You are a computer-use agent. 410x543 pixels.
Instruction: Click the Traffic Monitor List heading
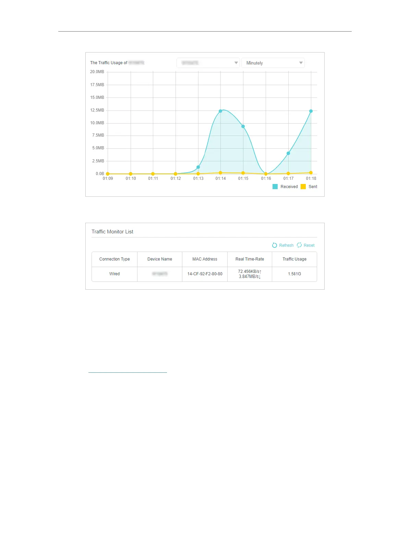[112, 232]
